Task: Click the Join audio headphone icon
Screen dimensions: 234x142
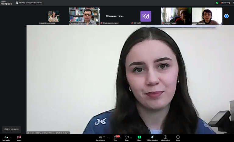Action: pyautogui.click(x=6, y=137)
